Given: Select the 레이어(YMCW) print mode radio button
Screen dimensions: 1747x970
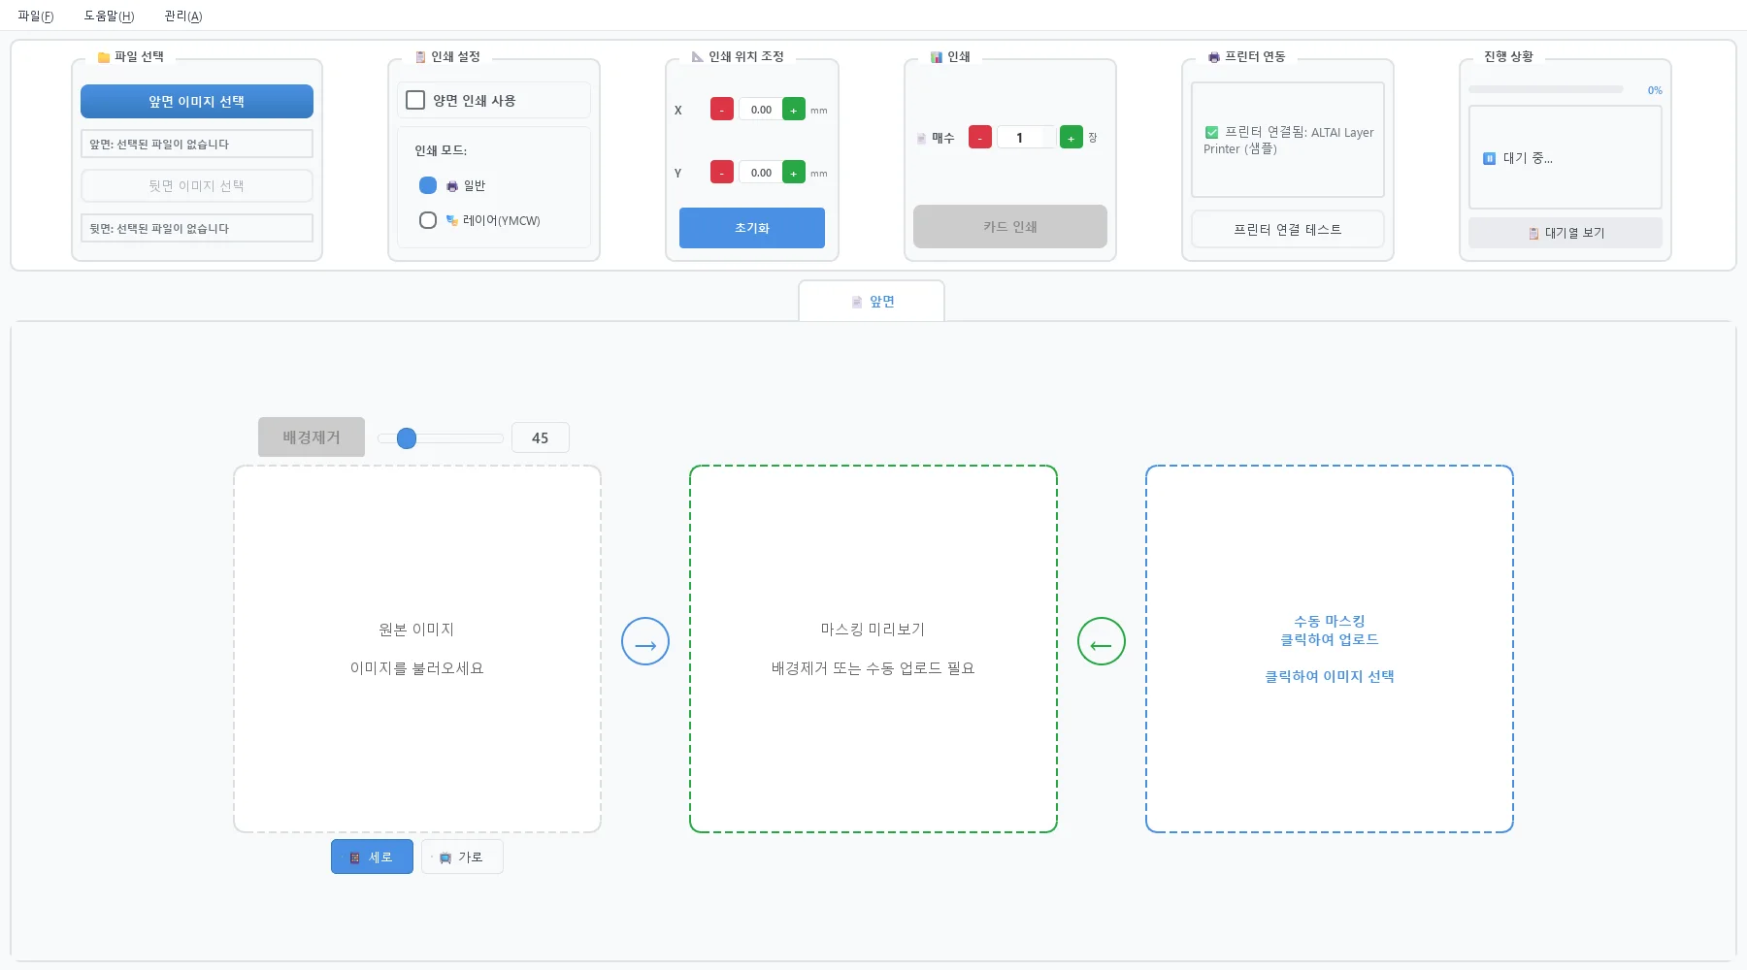Looking at the screenshot, I should pyautogui.click(x=428, y=220).
